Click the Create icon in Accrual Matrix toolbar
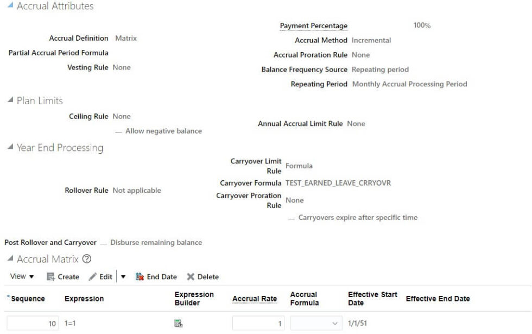 63,276
